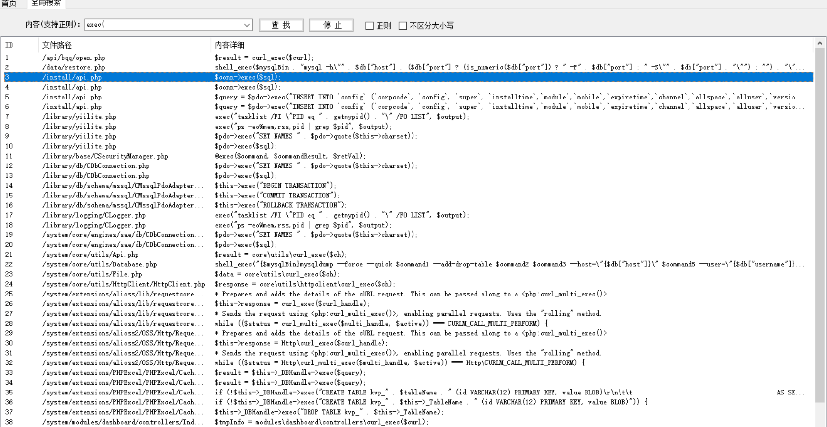
Task: Select row 8 ps -eo%mem in yiilite.php
Action: tap(409, 127)
